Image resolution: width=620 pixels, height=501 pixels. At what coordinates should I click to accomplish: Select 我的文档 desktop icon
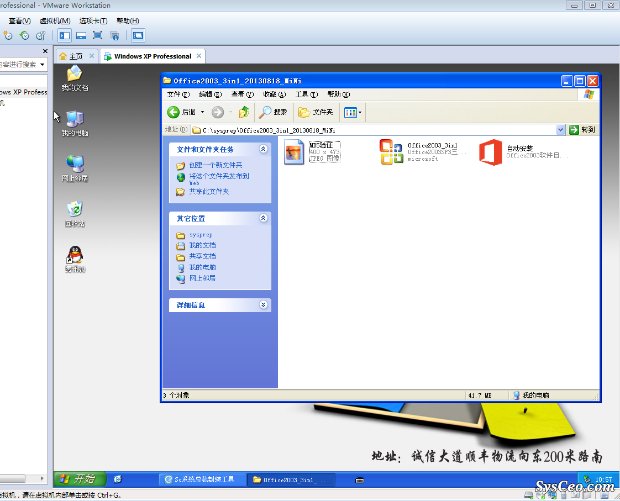tap(75, 78)
